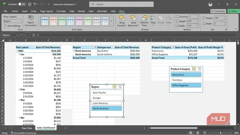Open the Page Layout tab
This screenshot has height=135, width=240.
[x=46, y=11]
